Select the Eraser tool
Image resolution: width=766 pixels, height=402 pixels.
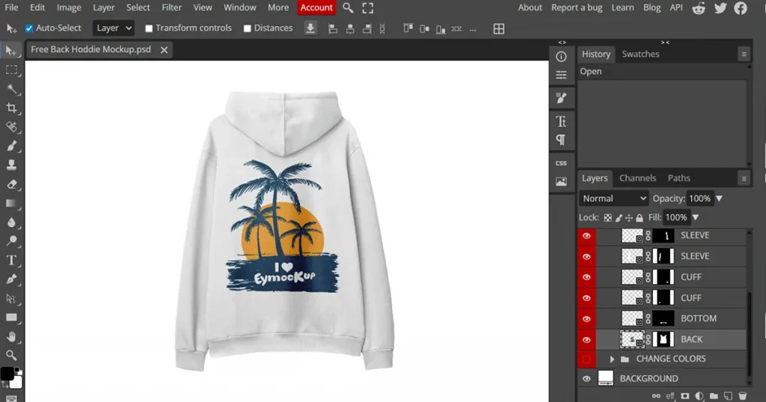tap(11, 184)
